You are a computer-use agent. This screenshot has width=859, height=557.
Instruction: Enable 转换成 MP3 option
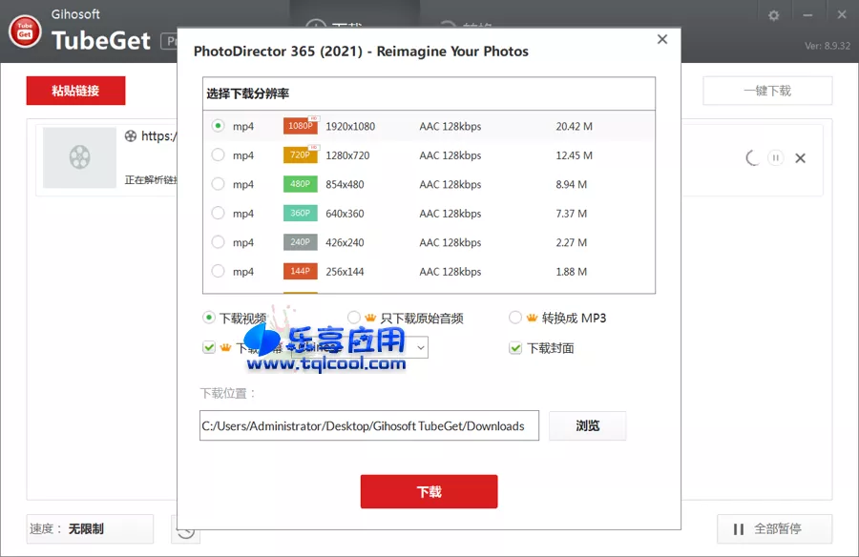tap(515, 318)
